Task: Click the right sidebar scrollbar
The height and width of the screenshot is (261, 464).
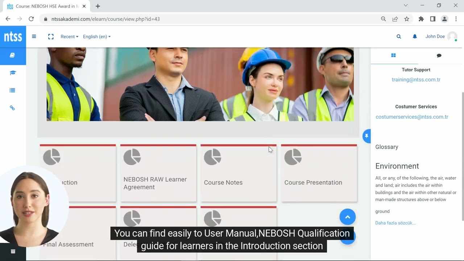Action: (462, 156)
